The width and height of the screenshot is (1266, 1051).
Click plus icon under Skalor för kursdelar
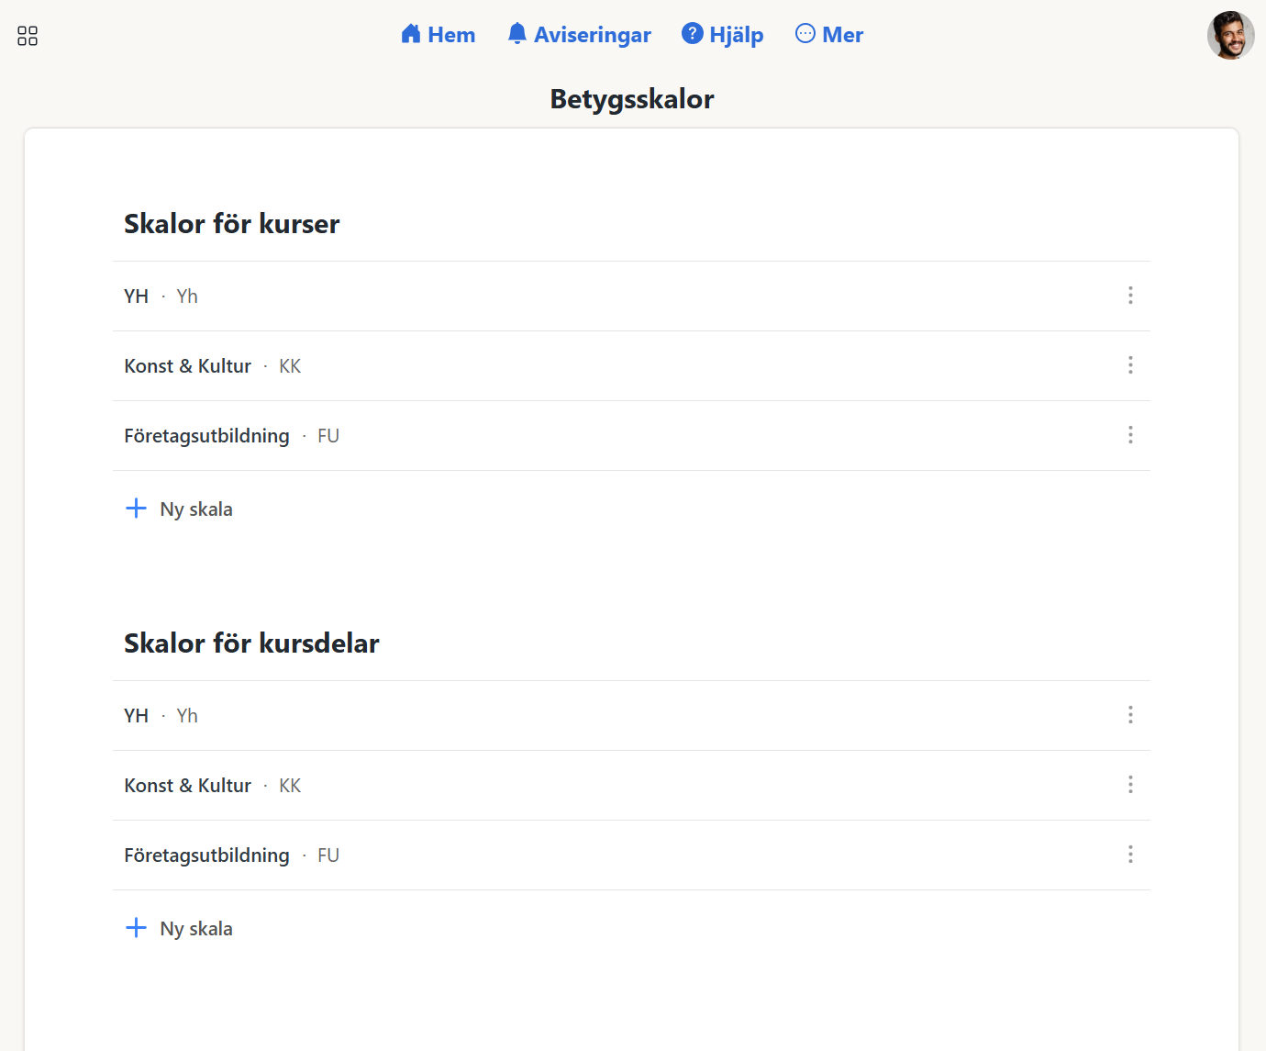[x=136, y=928]
